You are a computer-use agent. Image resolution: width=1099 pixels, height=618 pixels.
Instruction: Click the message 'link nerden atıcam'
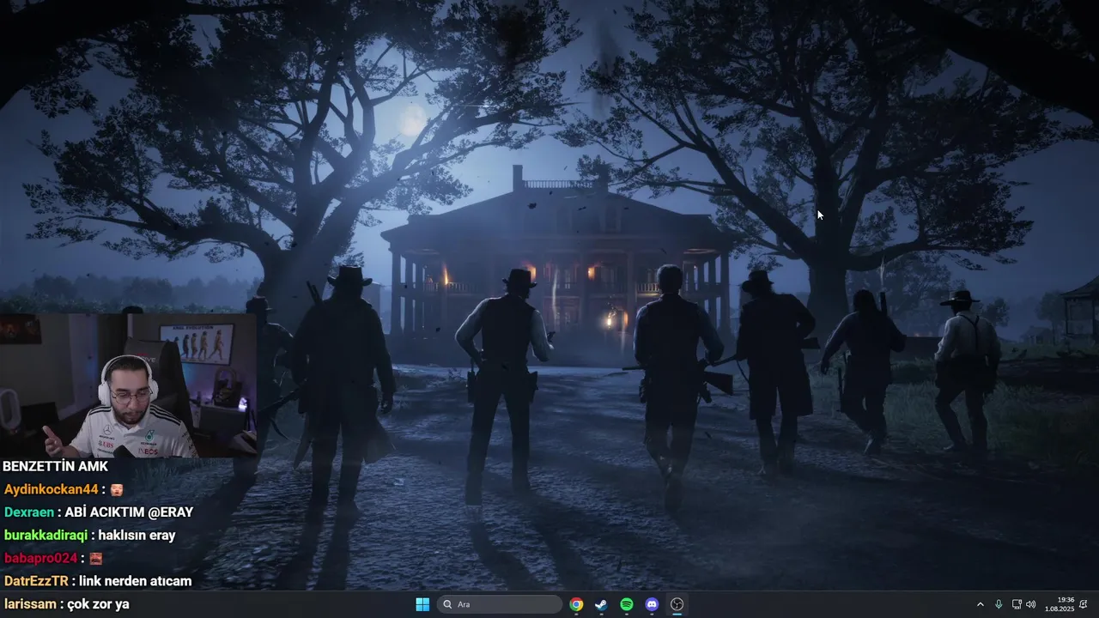(x=135, y=582)
